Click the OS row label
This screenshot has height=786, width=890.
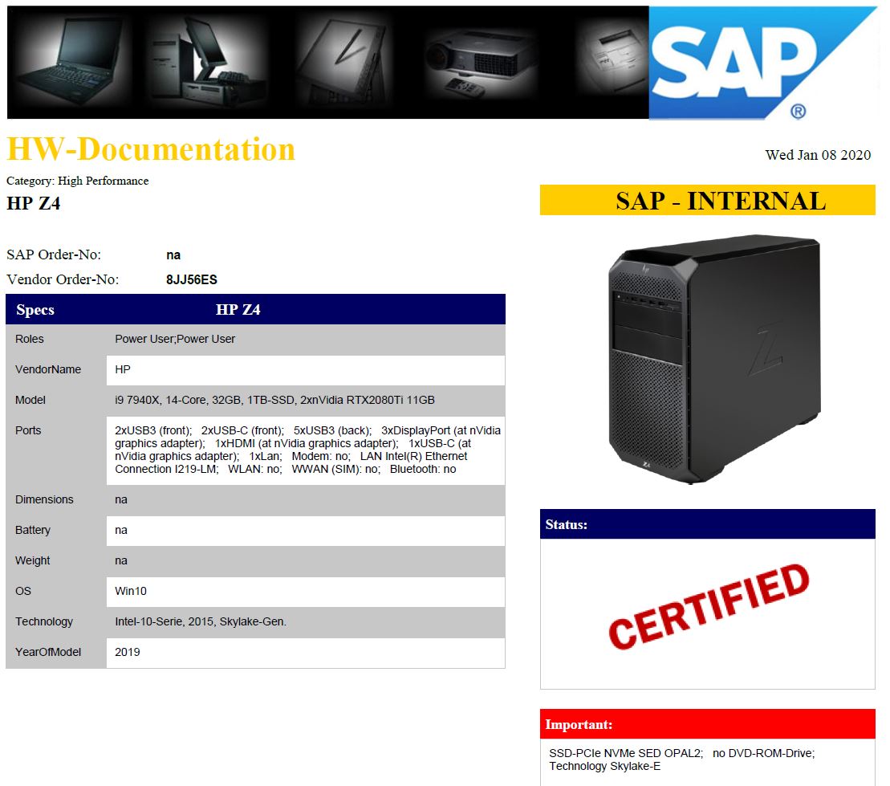(22, 591)
